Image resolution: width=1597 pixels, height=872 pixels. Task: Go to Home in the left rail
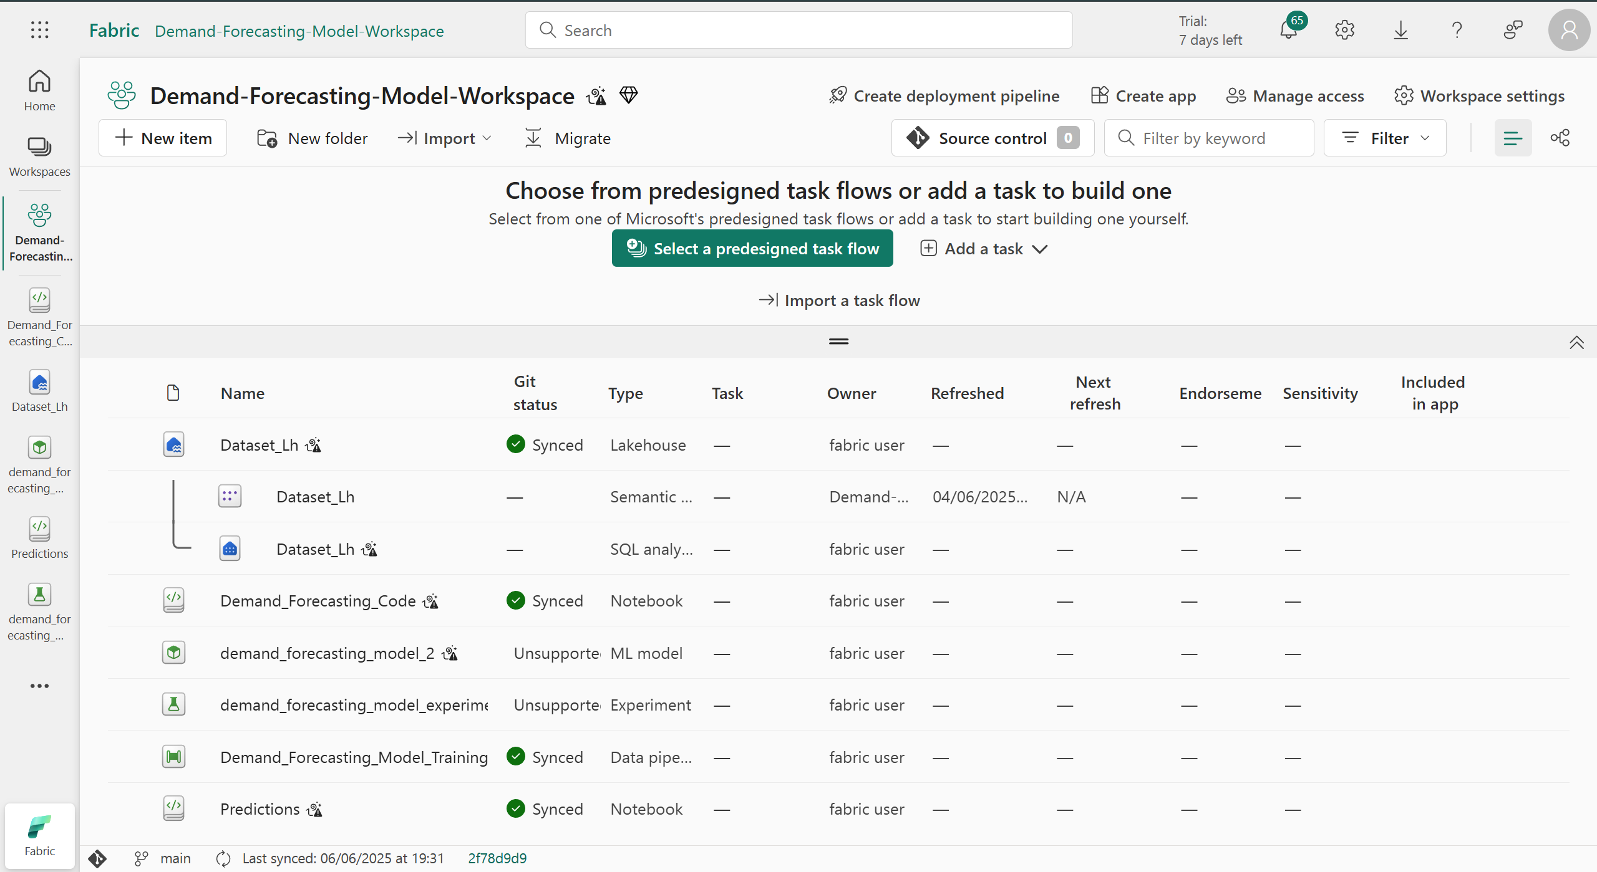click(x=39, y=90)
